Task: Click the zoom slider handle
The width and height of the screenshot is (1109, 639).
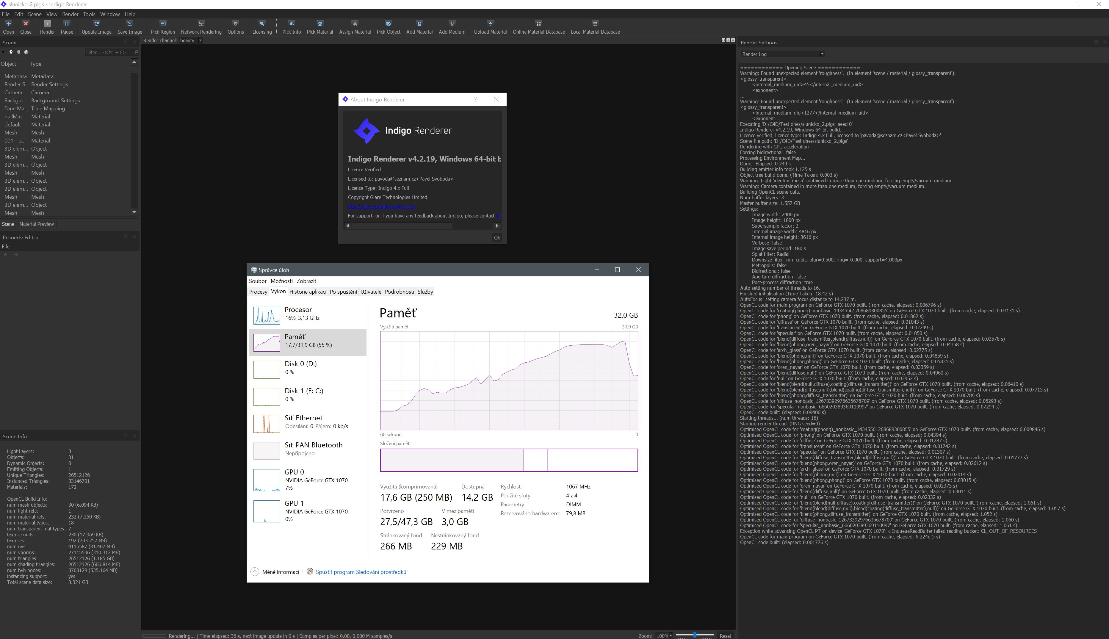Action: [x=695, y=635]
